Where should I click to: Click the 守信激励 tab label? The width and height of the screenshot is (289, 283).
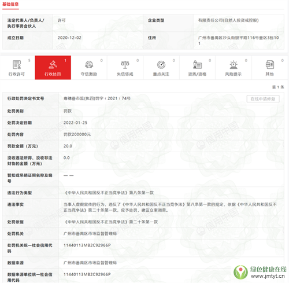point(89,74)
